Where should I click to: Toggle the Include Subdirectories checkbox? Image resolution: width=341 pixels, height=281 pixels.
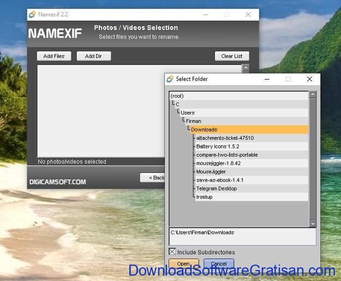[172, 252]
